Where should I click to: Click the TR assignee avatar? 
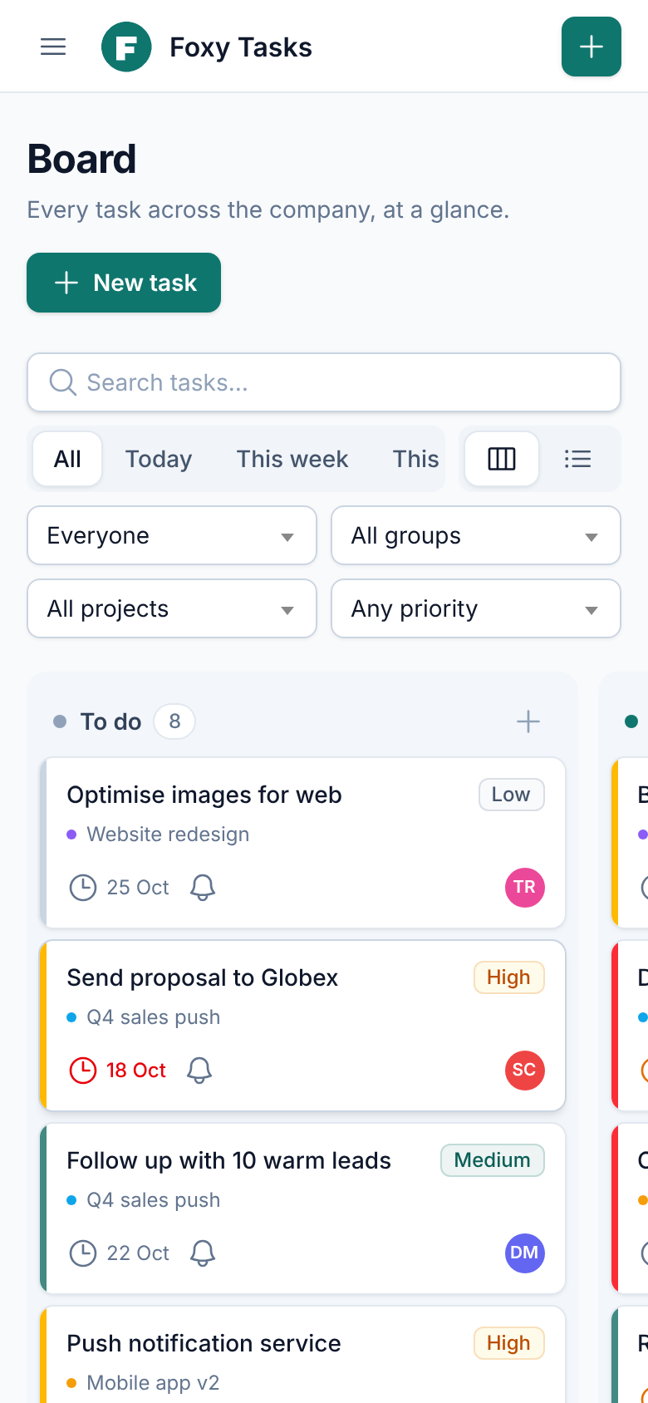pyautogui.click(x=525, y=888)
